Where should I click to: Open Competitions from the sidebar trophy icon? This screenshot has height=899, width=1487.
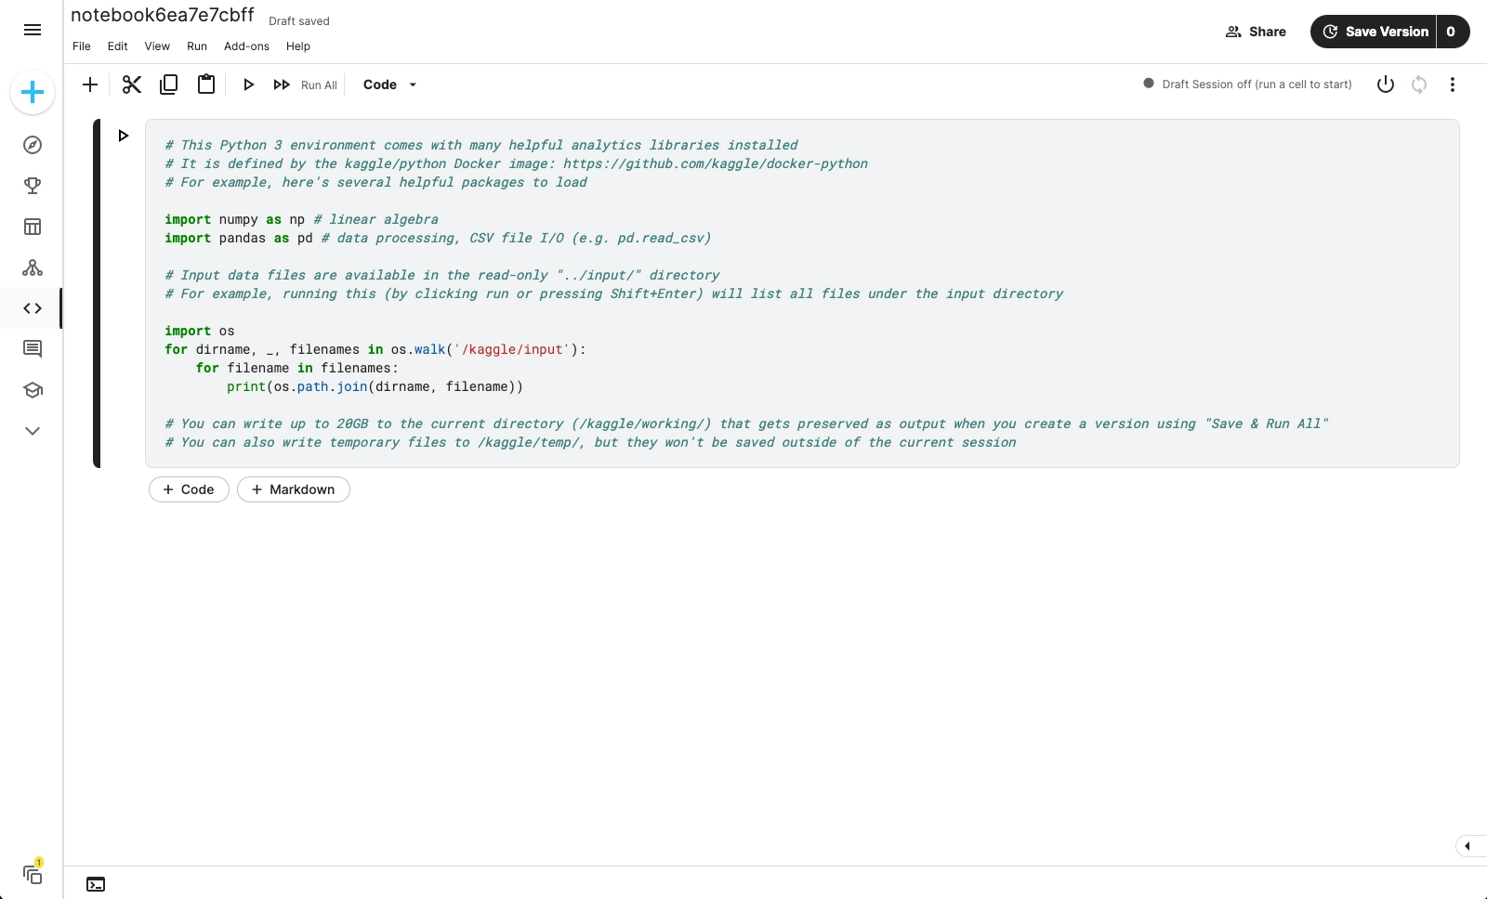click(x=33, y=186)
